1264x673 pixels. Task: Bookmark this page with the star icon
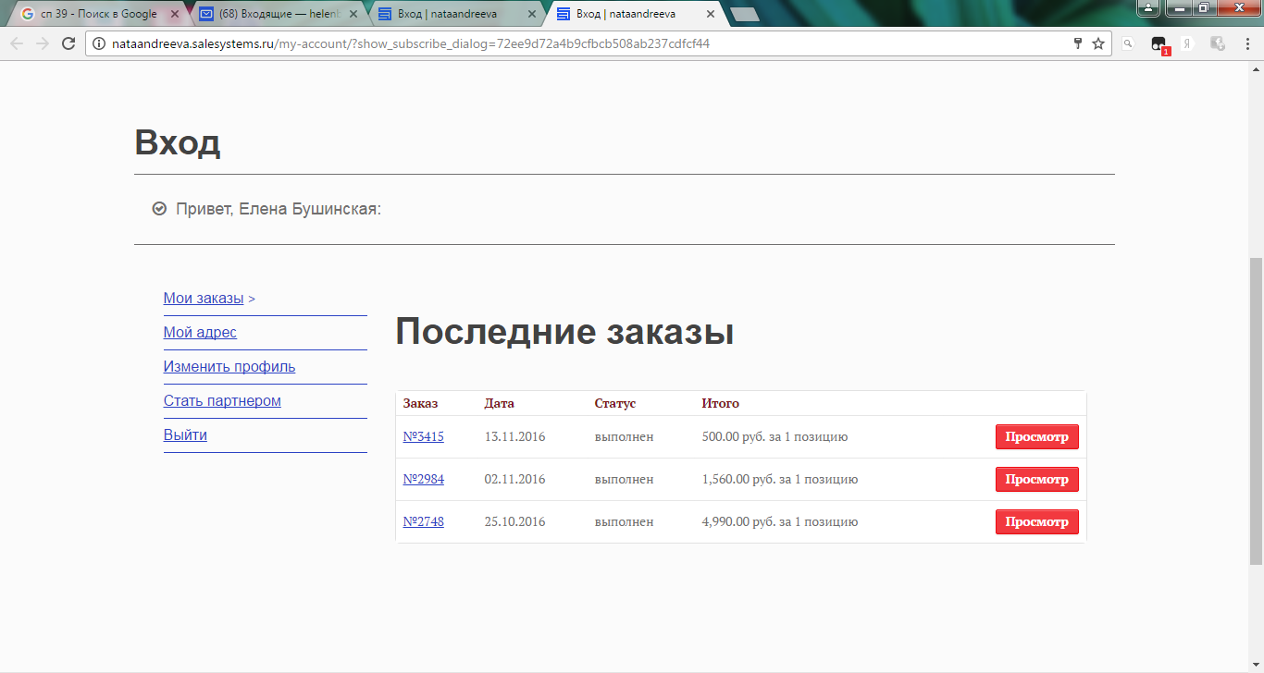point(1098,43)
